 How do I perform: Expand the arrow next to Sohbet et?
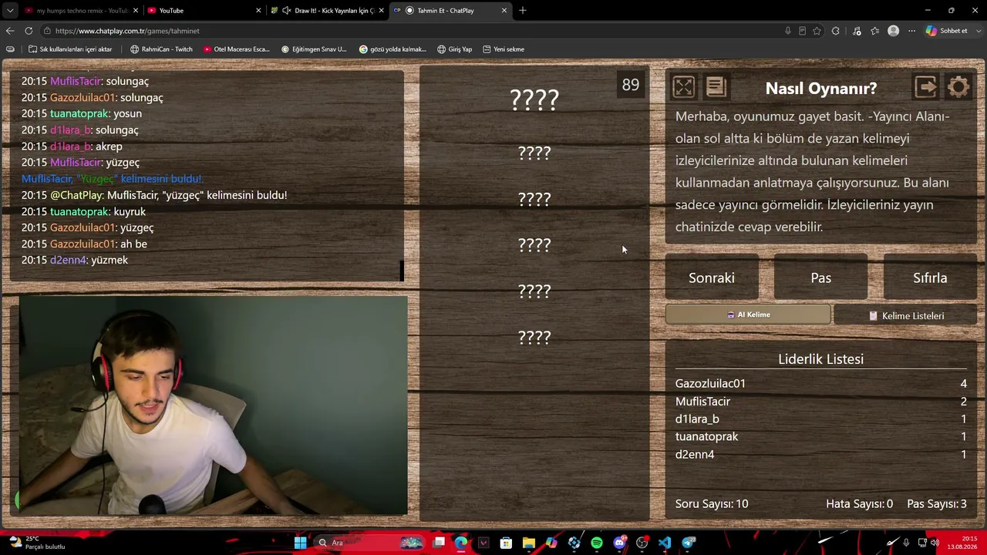(x=979, y=31)
